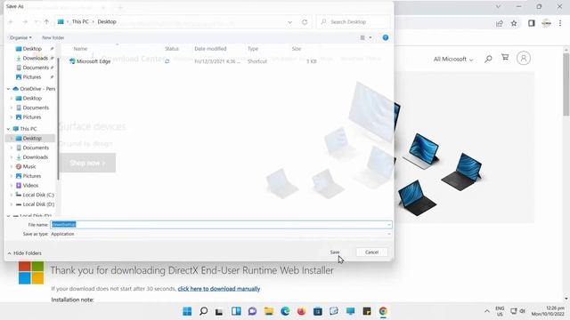Save the file
The height and width of the screenshot is (320, 570).
pyautogui.click(x=335, y=252)
